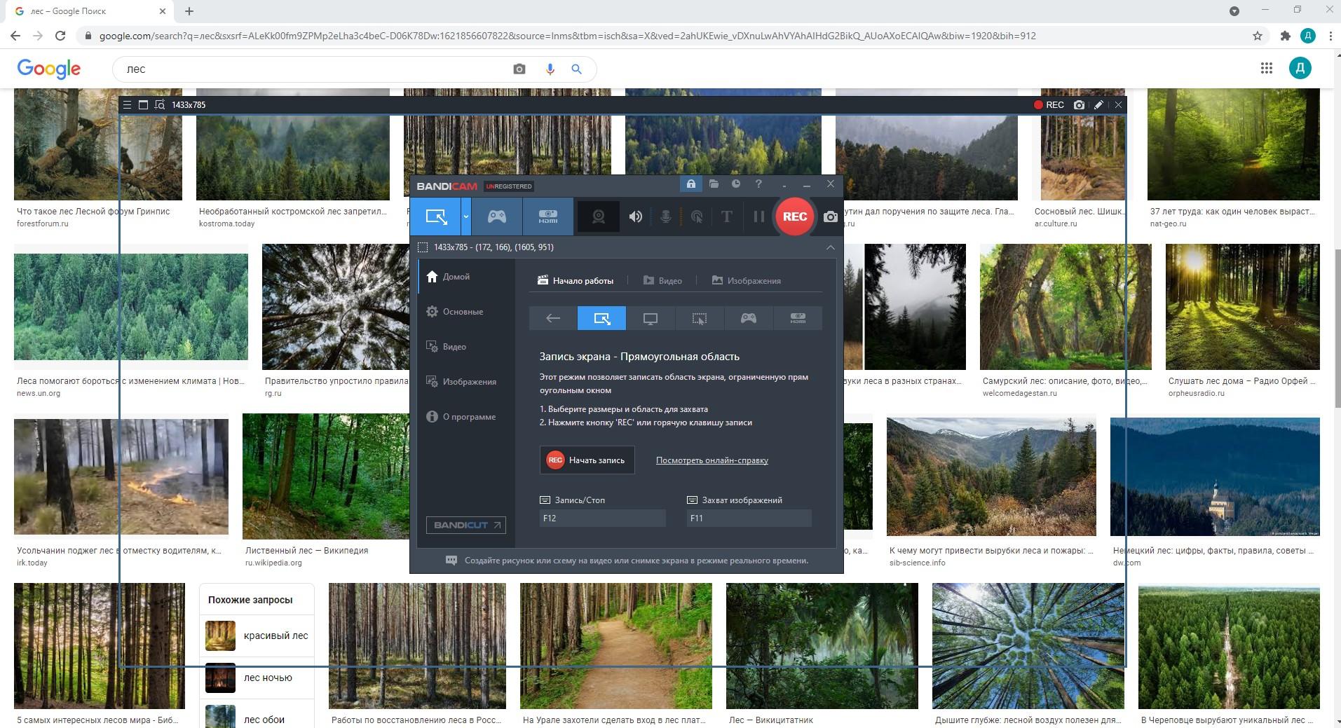
Task: Click the text overlay T icon
Action: click(726, 217)
